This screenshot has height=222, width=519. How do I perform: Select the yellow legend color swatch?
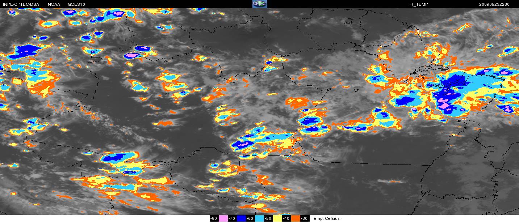click(x=277, y=218)
